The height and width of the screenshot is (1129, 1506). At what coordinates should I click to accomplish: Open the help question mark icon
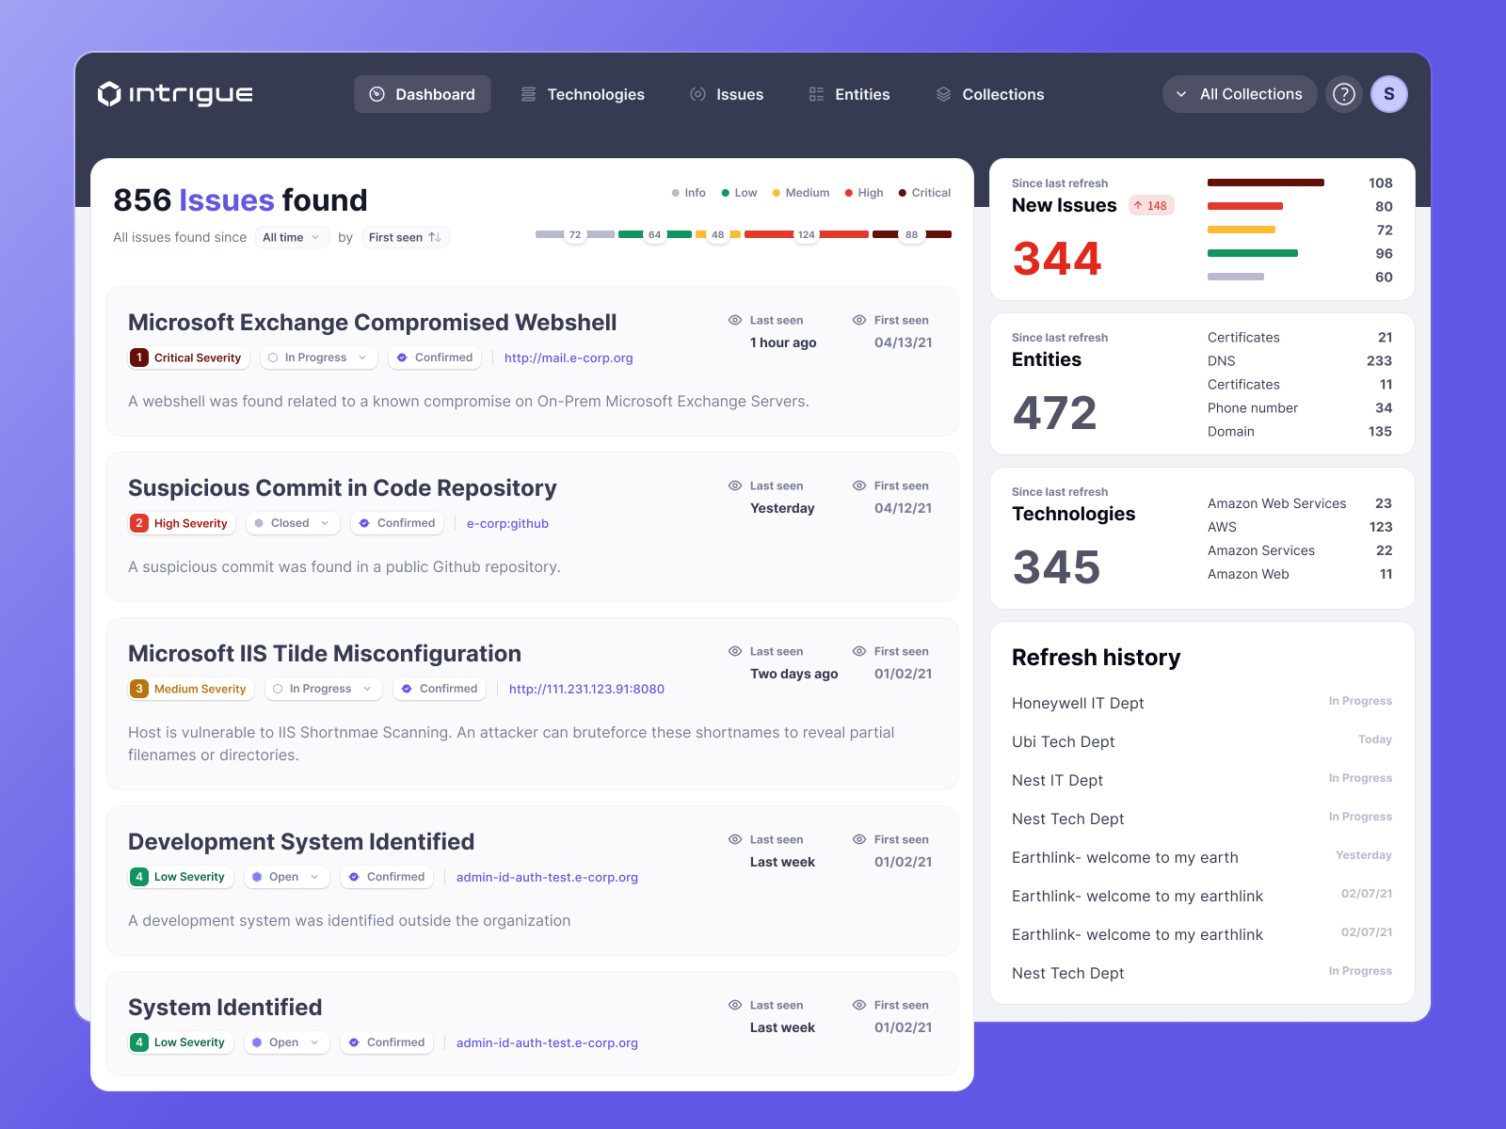[1343, 94]
